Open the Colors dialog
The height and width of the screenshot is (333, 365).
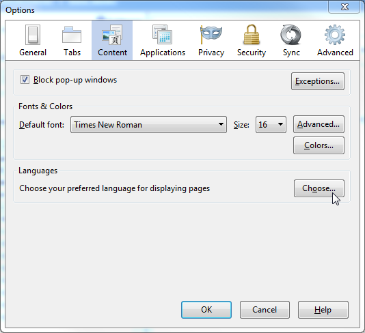[x=319, y=145]
